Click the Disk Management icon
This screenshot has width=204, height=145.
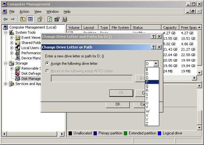(18, 79)
